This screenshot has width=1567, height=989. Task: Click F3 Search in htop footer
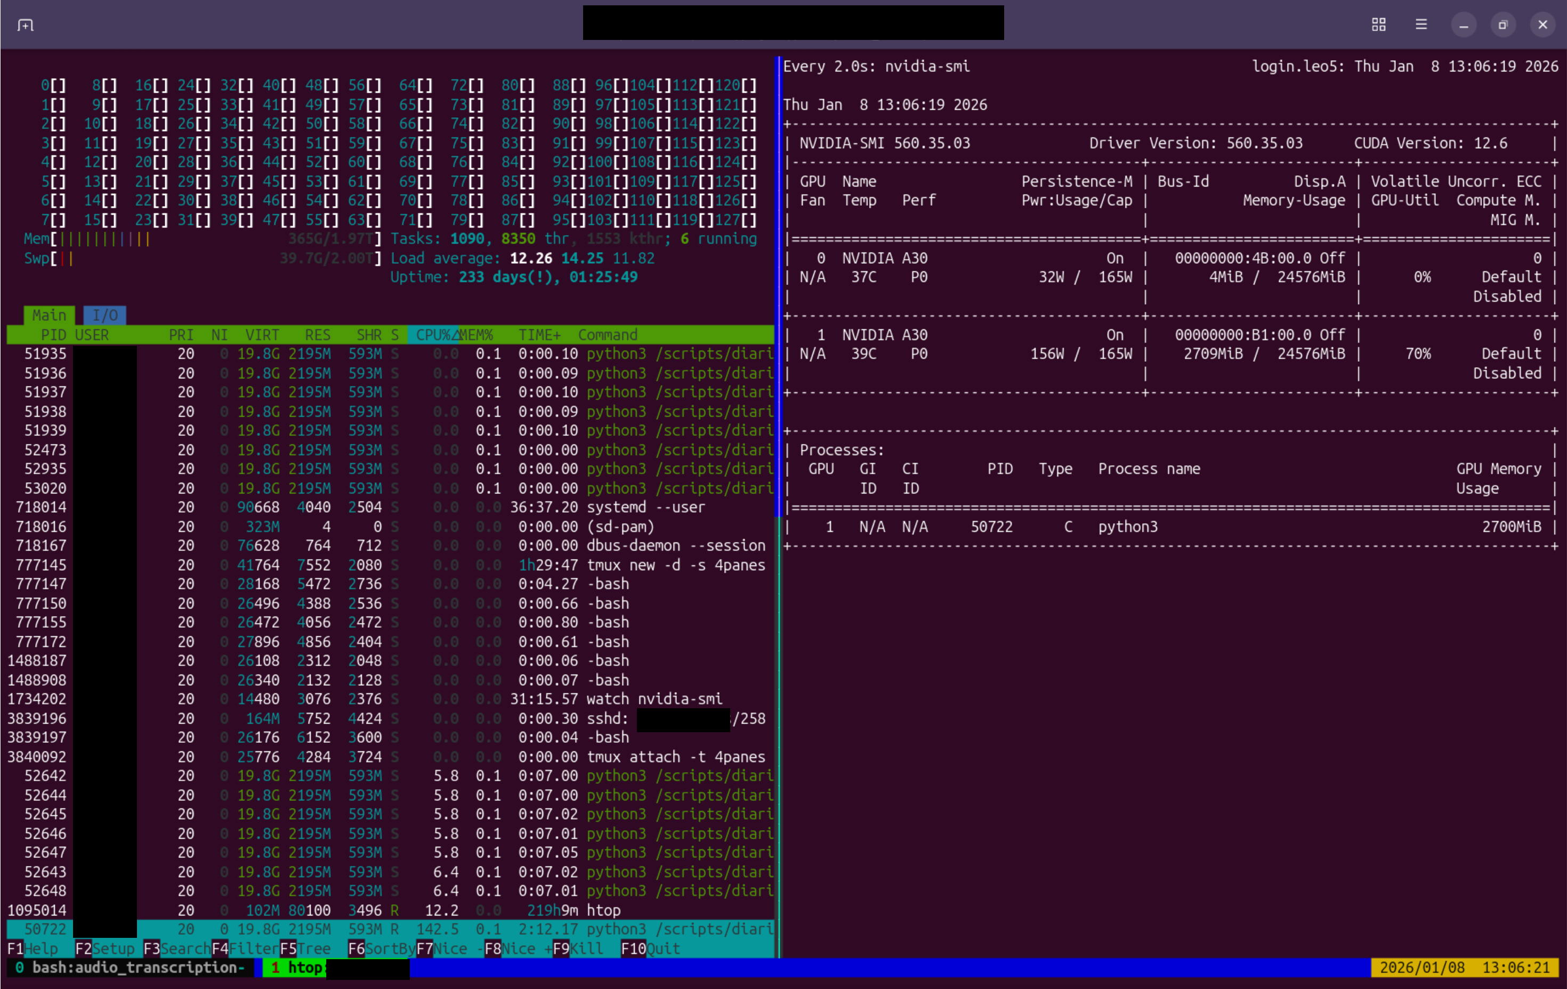[x=176, y=949]
